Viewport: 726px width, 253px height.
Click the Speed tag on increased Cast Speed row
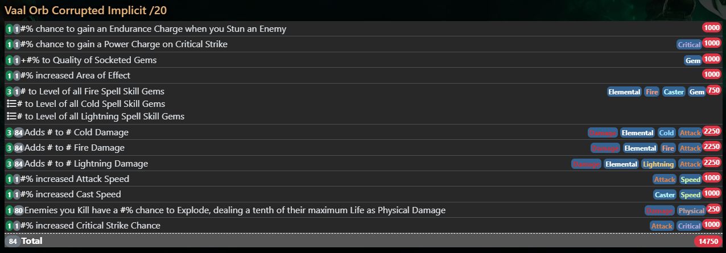pyautogui.click(x=691, y=194)
